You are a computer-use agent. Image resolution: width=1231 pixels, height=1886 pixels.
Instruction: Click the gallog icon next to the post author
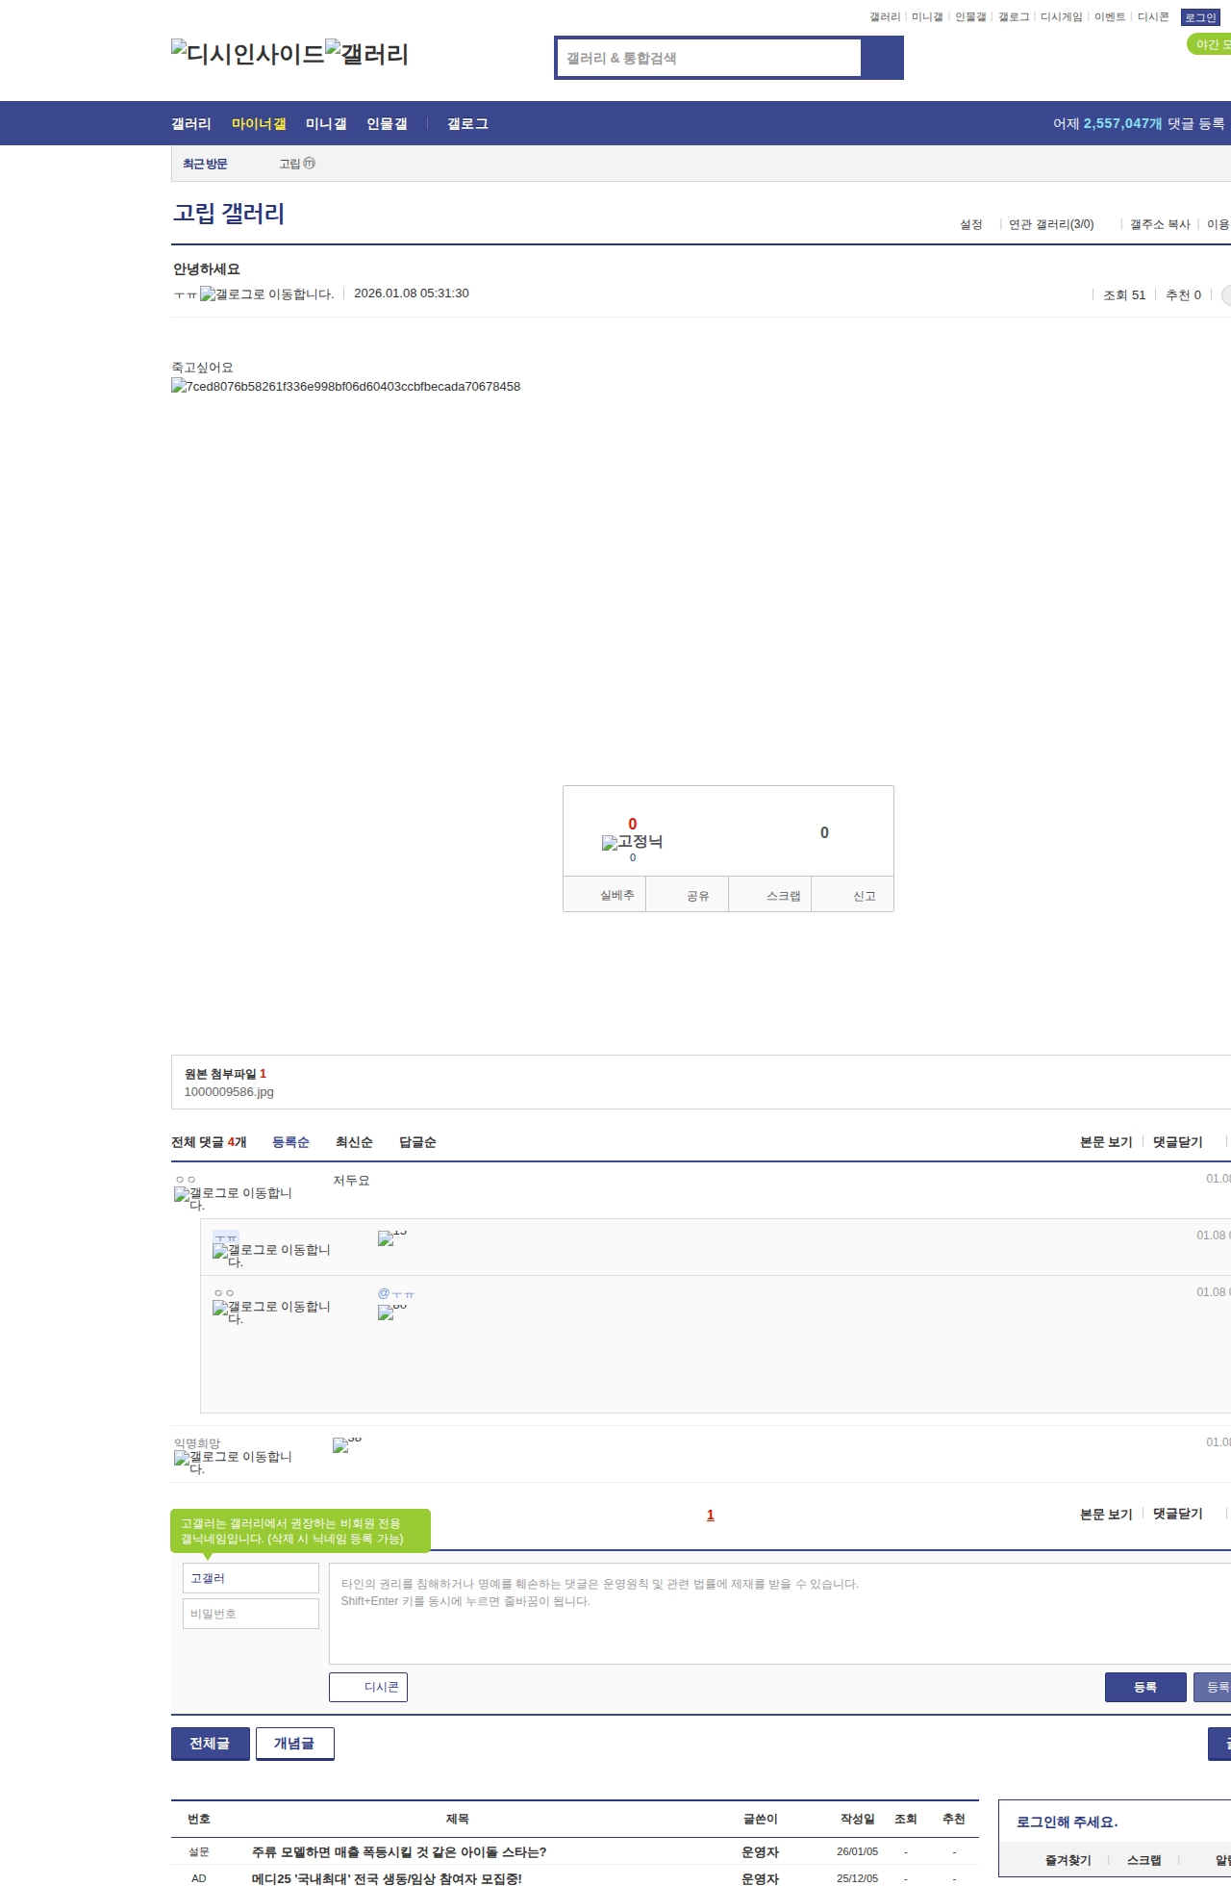(x=208, y=294)
